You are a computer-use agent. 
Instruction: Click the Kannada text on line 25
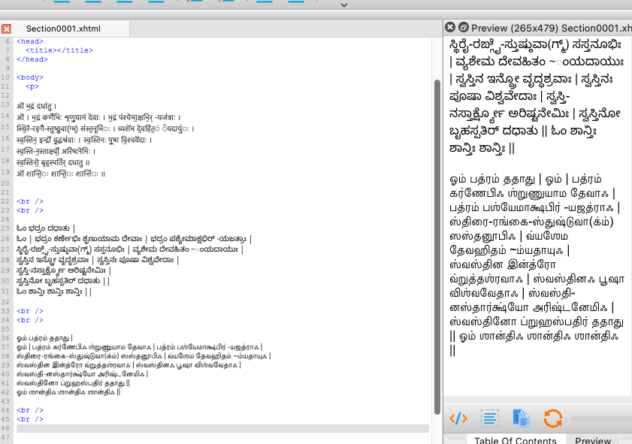[46, 228]
